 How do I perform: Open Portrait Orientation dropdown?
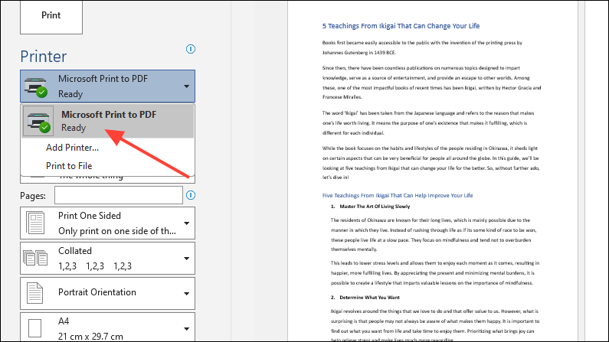[x=107, y=293]
